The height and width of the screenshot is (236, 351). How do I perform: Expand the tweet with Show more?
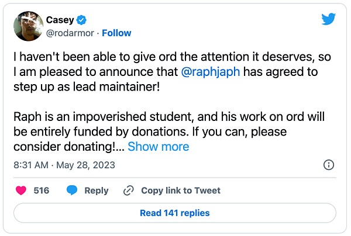158,147
